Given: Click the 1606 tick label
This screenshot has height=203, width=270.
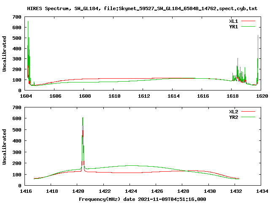Looking at the screenshot, I should [55, 96].
